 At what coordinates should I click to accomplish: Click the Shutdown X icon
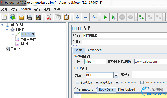tap(131, 17)
